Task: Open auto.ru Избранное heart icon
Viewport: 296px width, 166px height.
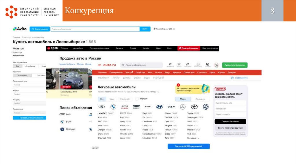Action: [170, 64]
